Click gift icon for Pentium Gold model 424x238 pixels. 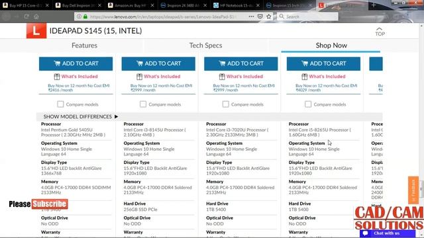click(57, 77)
